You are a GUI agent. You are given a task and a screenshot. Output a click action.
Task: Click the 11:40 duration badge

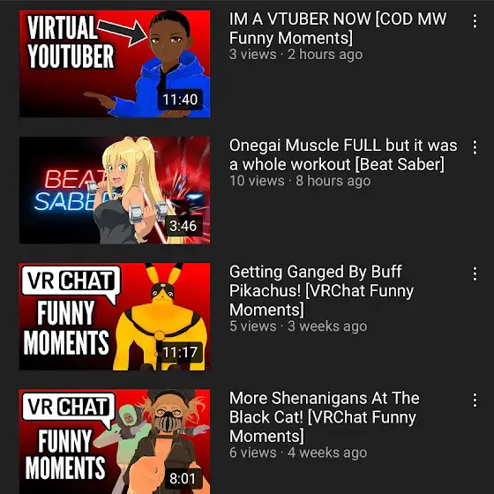(x=180, y=100)
